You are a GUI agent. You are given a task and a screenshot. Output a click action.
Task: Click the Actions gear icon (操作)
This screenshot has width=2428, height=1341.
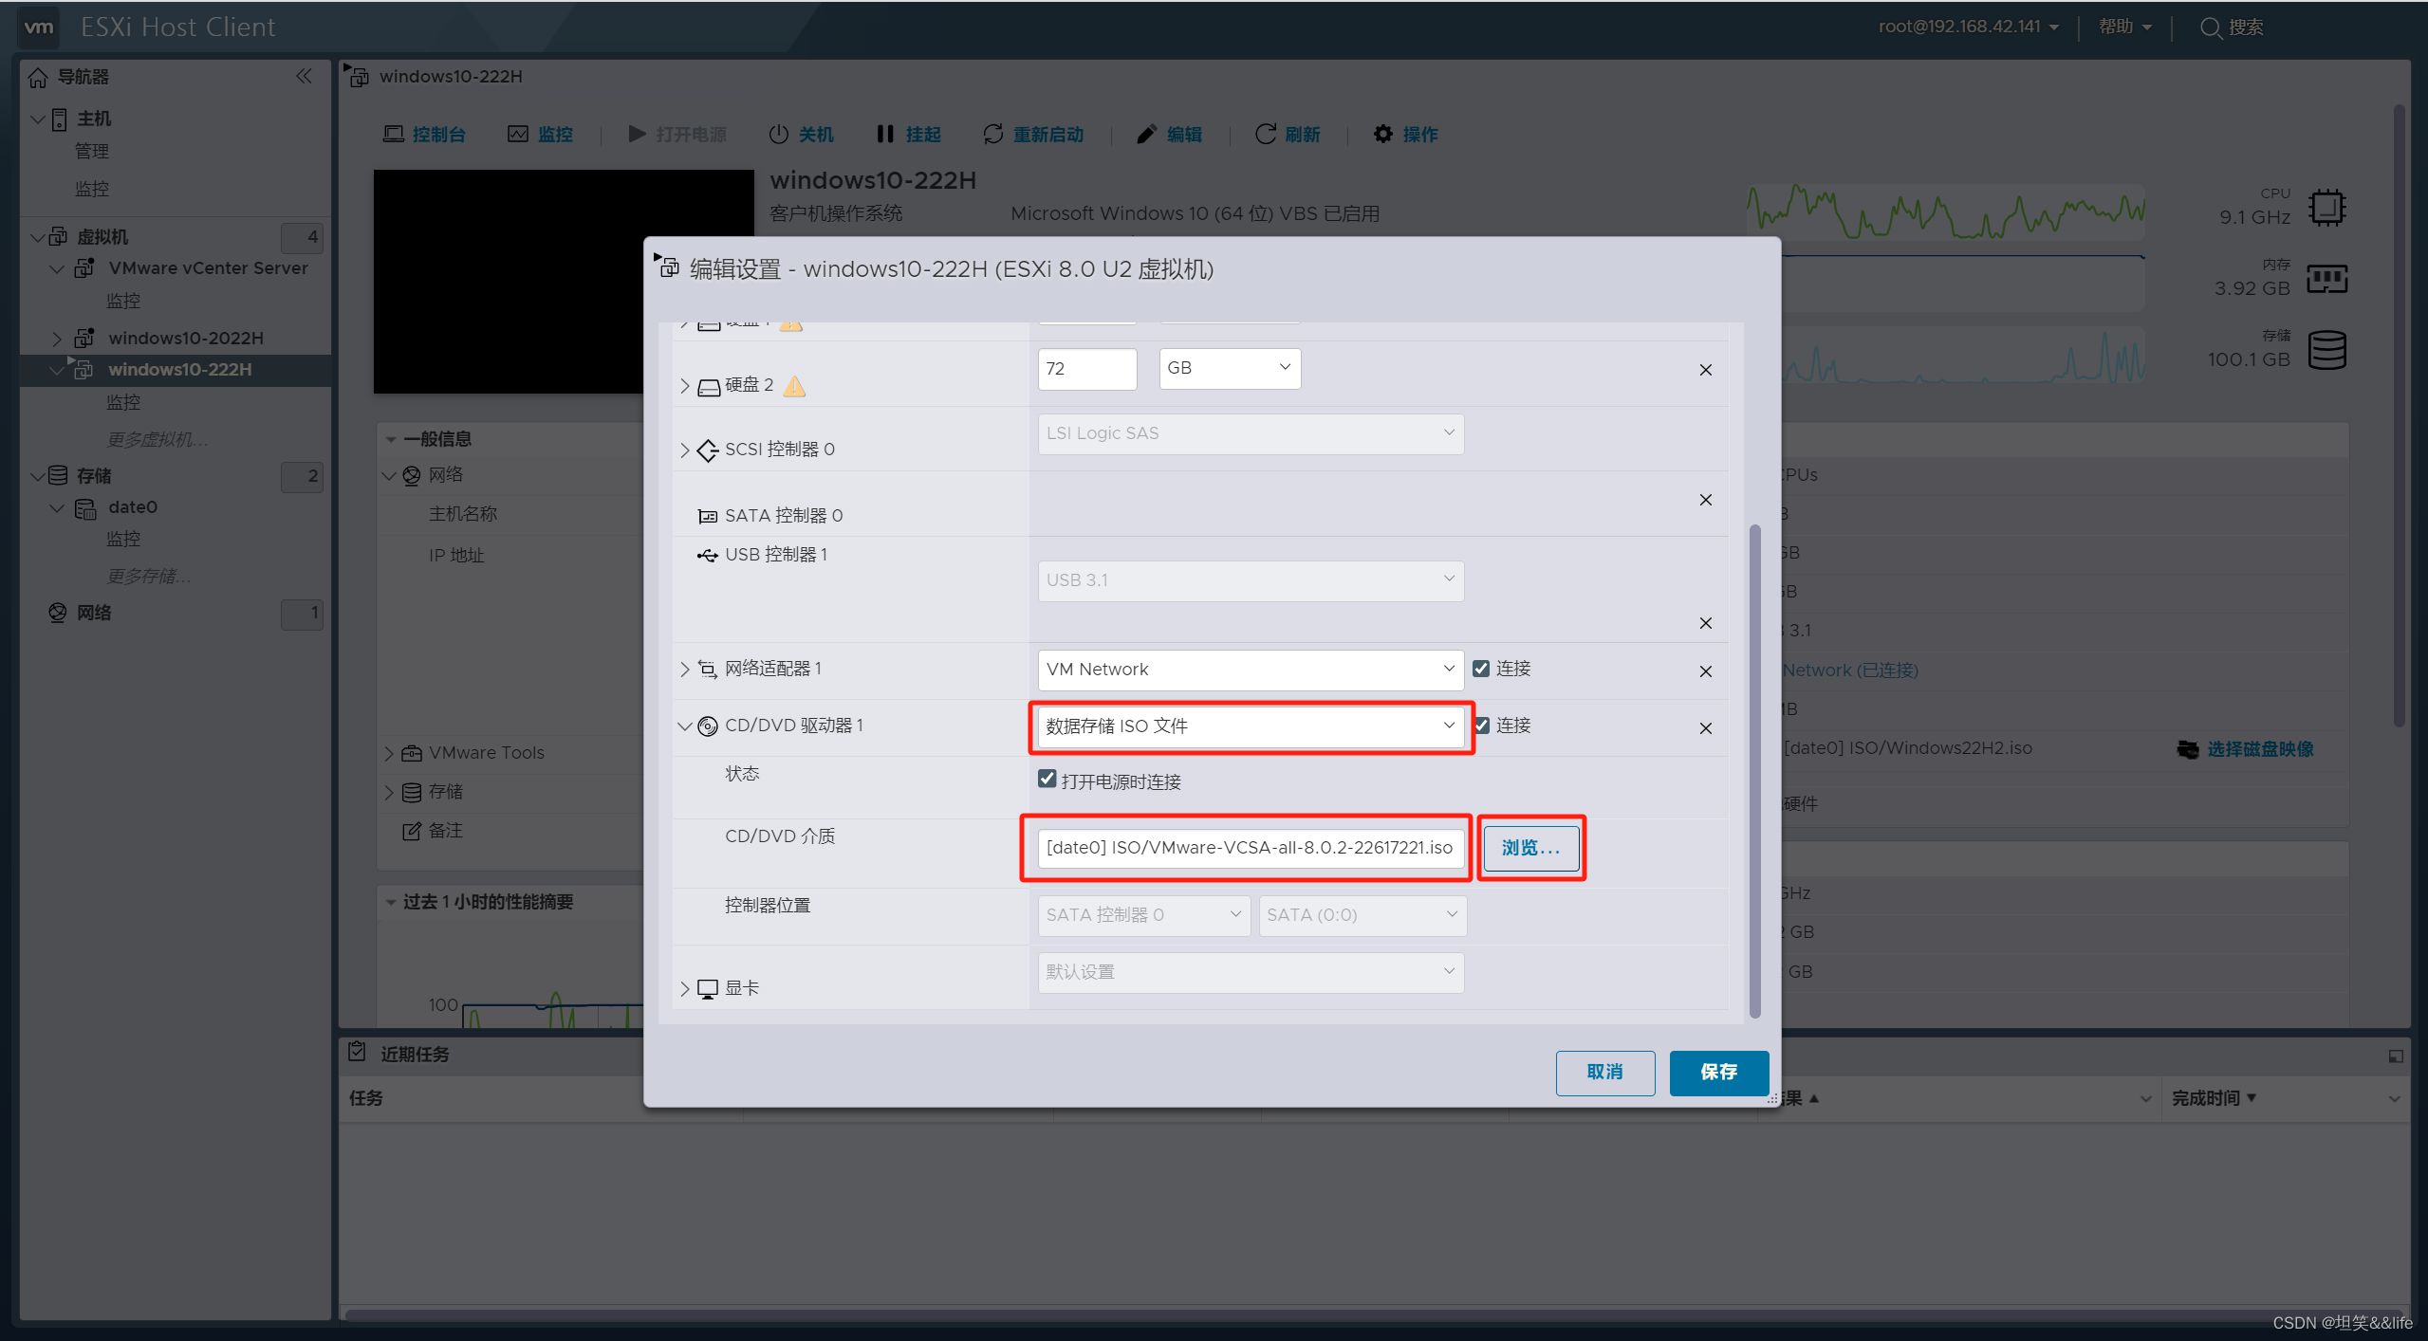[1382, 134]
